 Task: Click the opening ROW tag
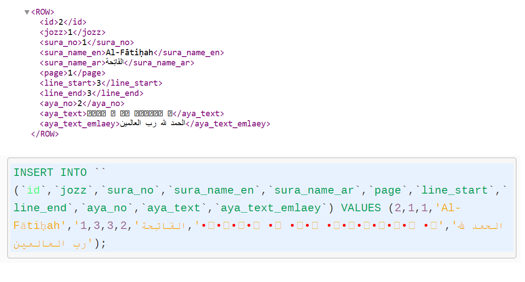[42, 12]
